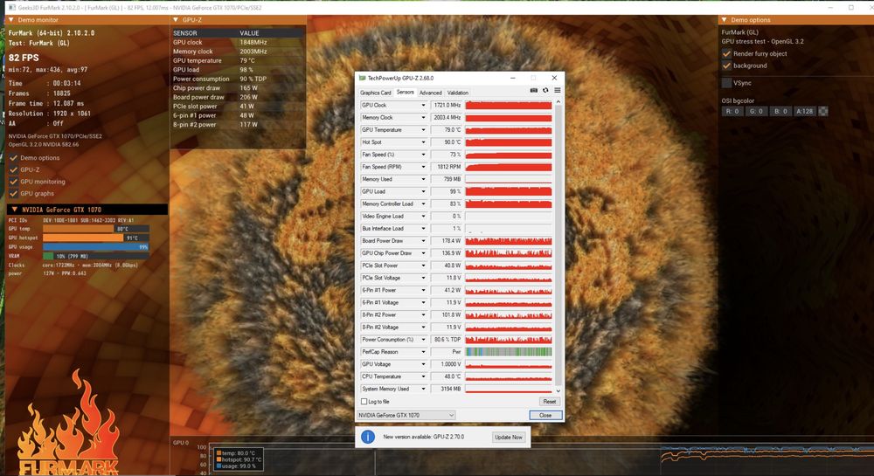The width and height of the screenshot is (874, 476).
Task: Click the G: 0 color value field
Action: [x=756, y=111]
